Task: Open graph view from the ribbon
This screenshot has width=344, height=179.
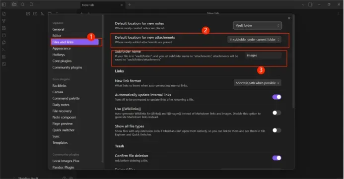Action: (4, 21)
